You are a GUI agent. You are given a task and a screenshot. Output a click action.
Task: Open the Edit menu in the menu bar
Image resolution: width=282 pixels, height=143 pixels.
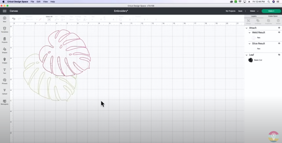click(39, 2)
